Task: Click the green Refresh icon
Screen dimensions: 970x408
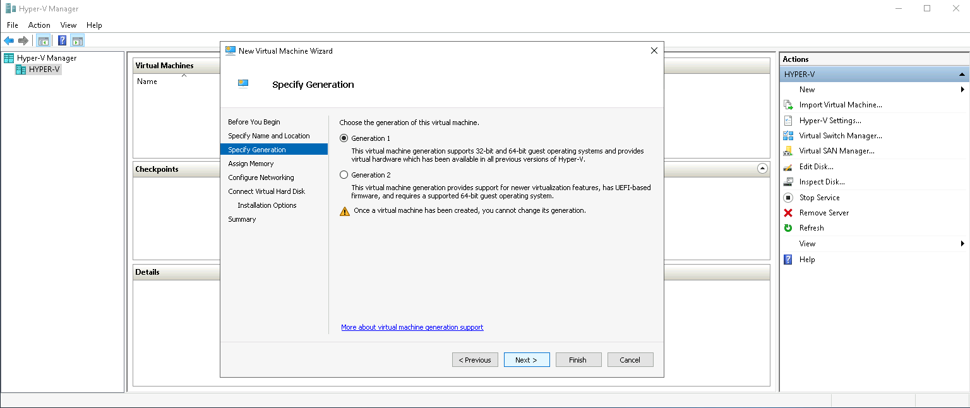Action: pyautogui.click(x=788, y=228)
